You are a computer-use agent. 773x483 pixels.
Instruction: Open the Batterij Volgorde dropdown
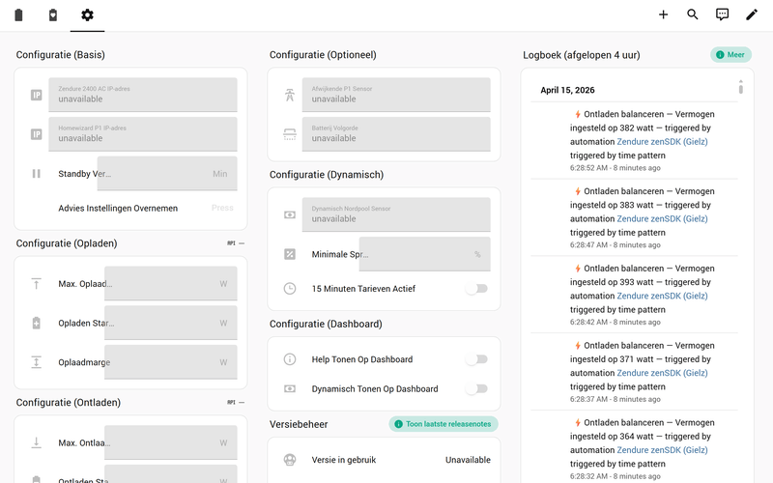(395, 134)
